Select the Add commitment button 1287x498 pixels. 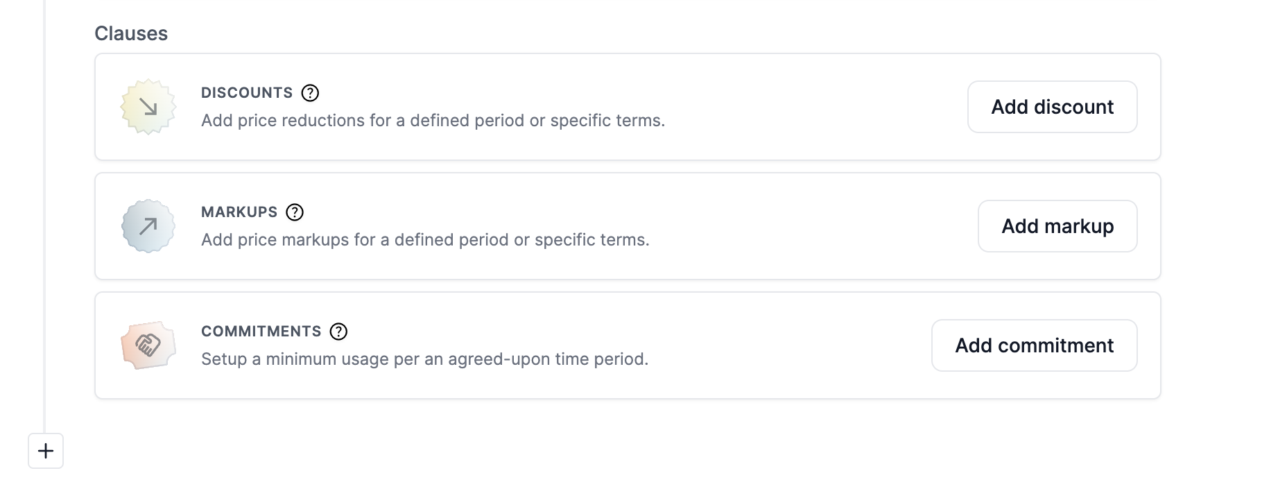click(1033, 345)
